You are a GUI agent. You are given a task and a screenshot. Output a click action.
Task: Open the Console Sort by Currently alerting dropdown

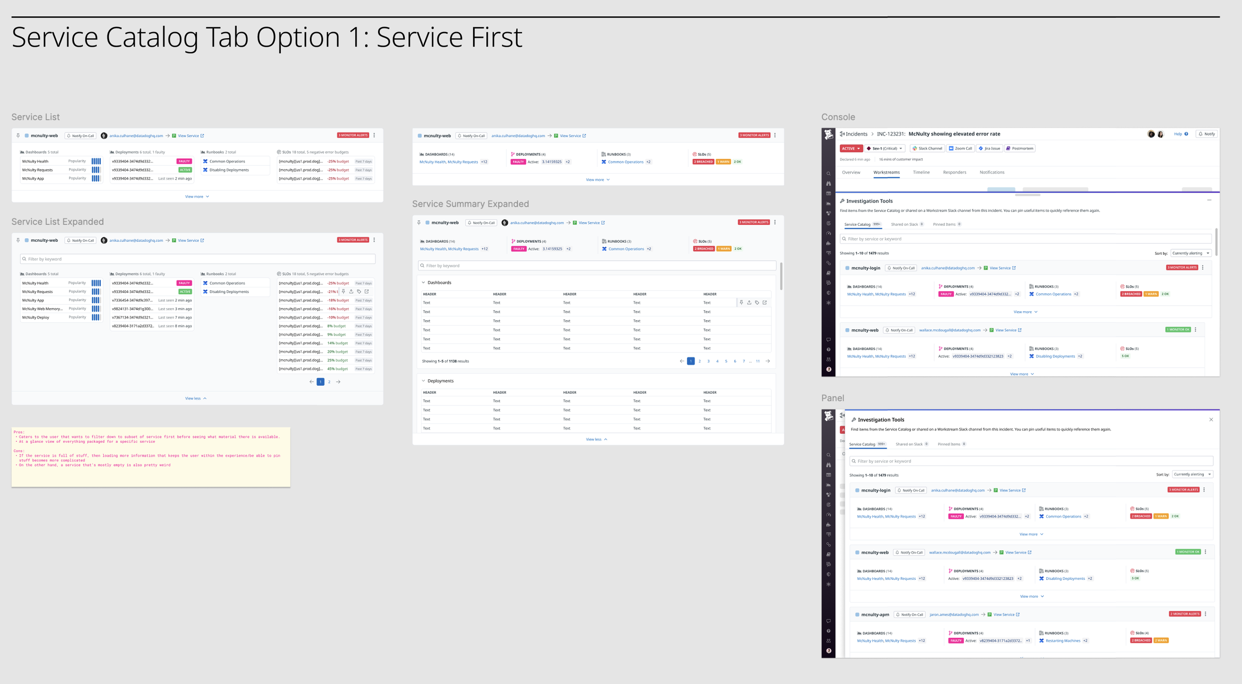[1190, 253]
